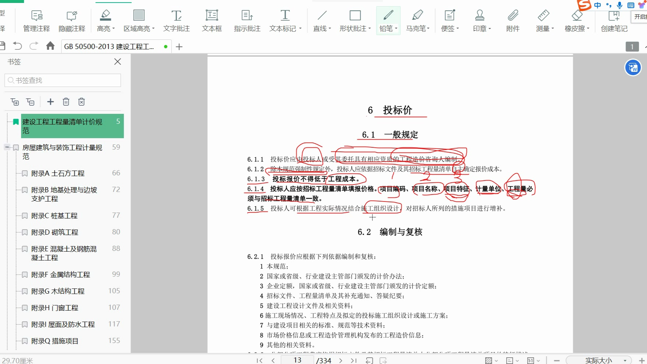Click the 隐藏注释 (hide annotations) tool
This screenshot has height=364, width=647.
pyautogui.click(x=72, y=21)
